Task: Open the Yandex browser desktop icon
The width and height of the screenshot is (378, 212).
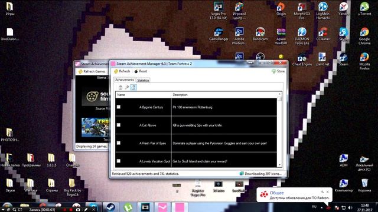Action: (x=344, y=9)
